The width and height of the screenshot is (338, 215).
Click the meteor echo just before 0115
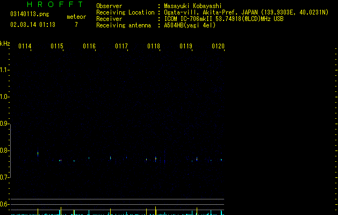[60, 160]
